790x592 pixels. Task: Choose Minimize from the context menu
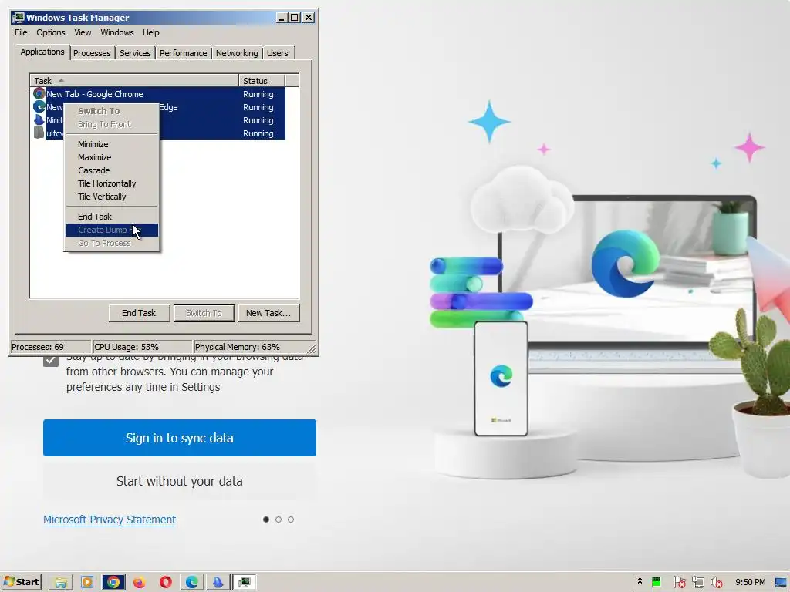[112, 144]
